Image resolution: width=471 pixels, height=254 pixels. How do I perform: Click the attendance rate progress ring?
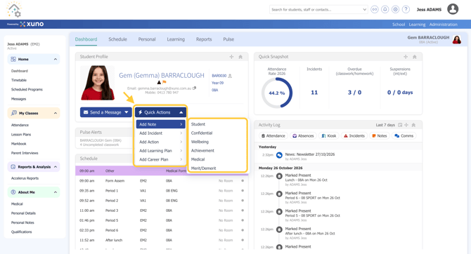pyautogui.click(x=277, y=93)
